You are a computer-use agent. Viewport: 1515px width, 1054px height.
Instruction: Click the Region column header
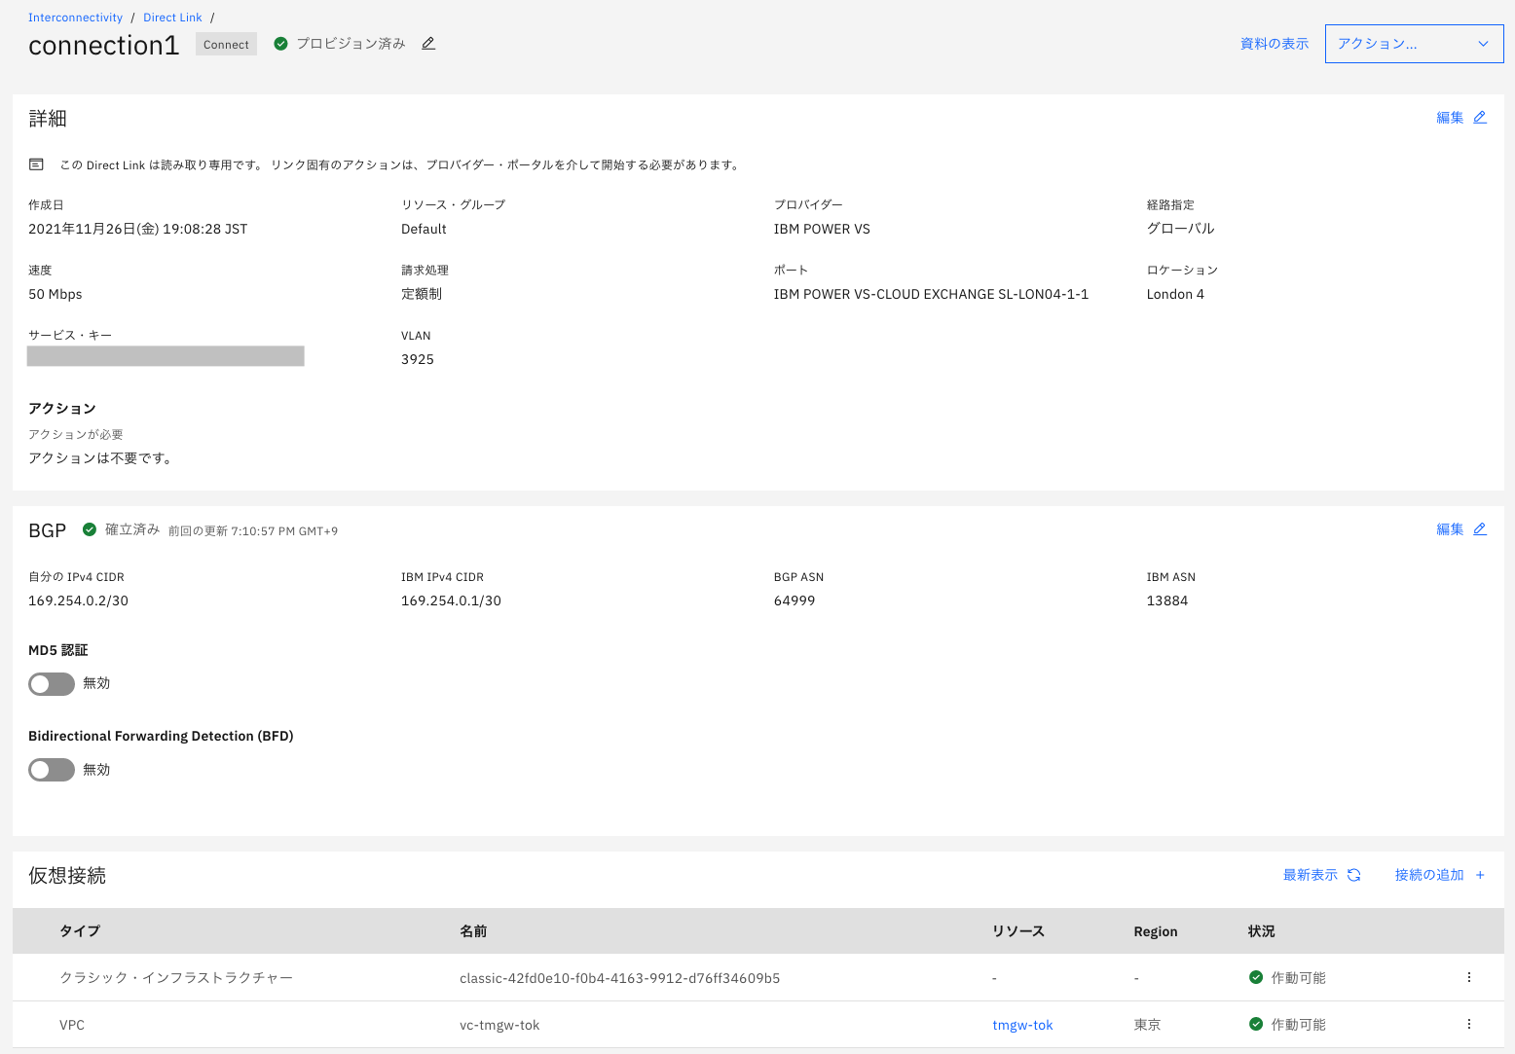(x=1156, y=931)
